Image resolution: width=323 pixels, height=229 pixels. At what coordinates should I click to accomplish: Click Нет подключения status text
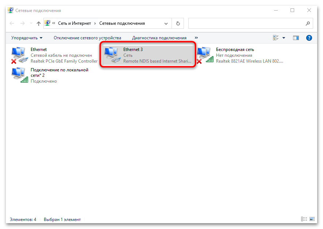[x=234, y=55]
